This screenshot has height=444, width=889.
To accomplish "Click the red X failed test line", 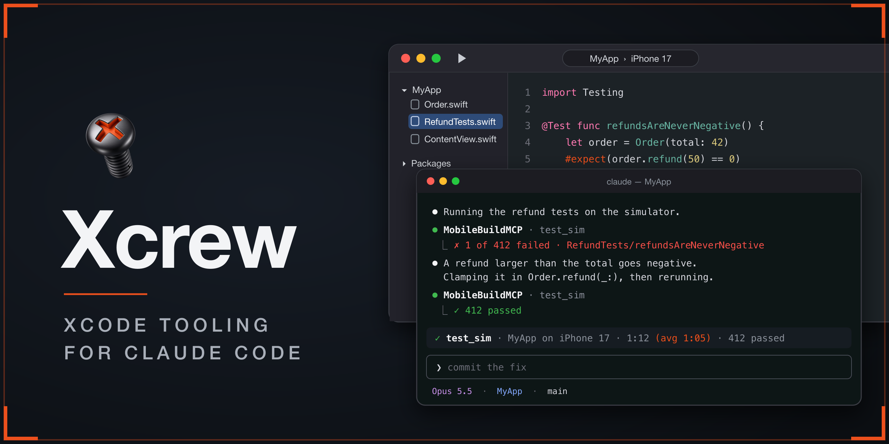I will [x=609, y=245].
